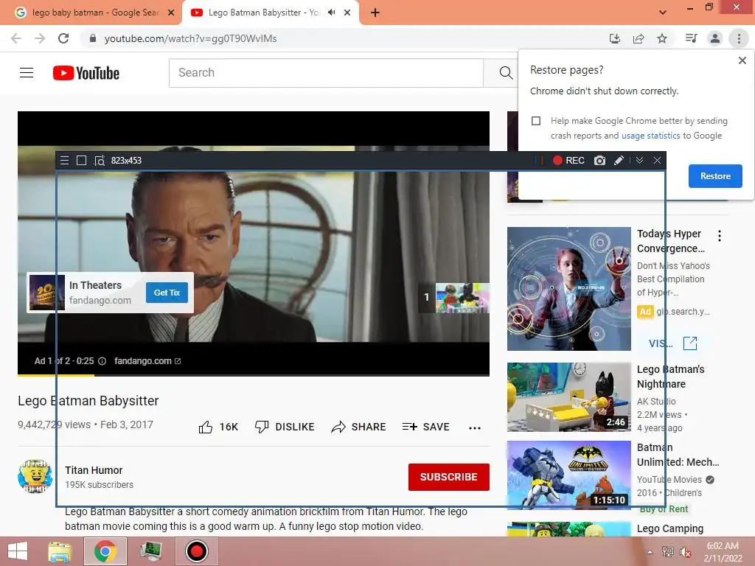The image size is (755, 566).
Task: Take a screenshot with the camera icon
Action: click(599, 160)
